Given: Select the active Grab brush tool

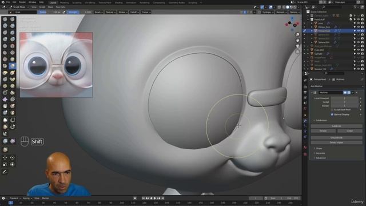Looking at the screenshot, I should pyautogui.click(x=13, y=66).
